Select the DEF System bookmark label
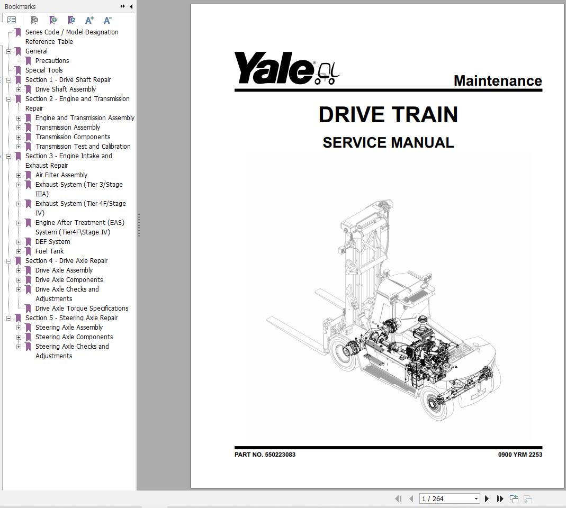 pos(53,242)
